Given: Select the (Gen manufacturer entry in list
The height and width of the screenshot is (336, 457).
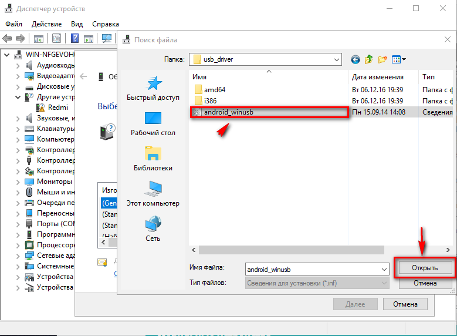Looking at the screenshot, I should tap(109, 203).
